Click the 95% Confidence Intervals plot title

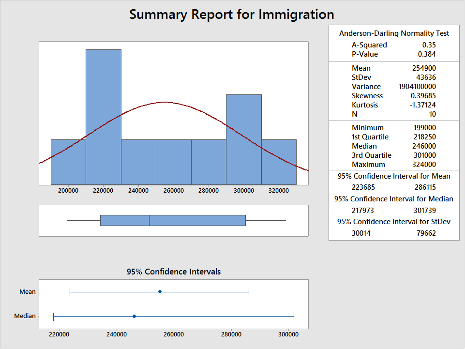coord(173,272)
